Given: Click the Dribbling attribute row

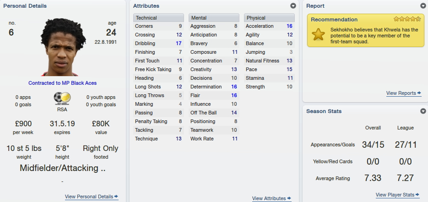Looking at the screenshot, I should 158,43.
